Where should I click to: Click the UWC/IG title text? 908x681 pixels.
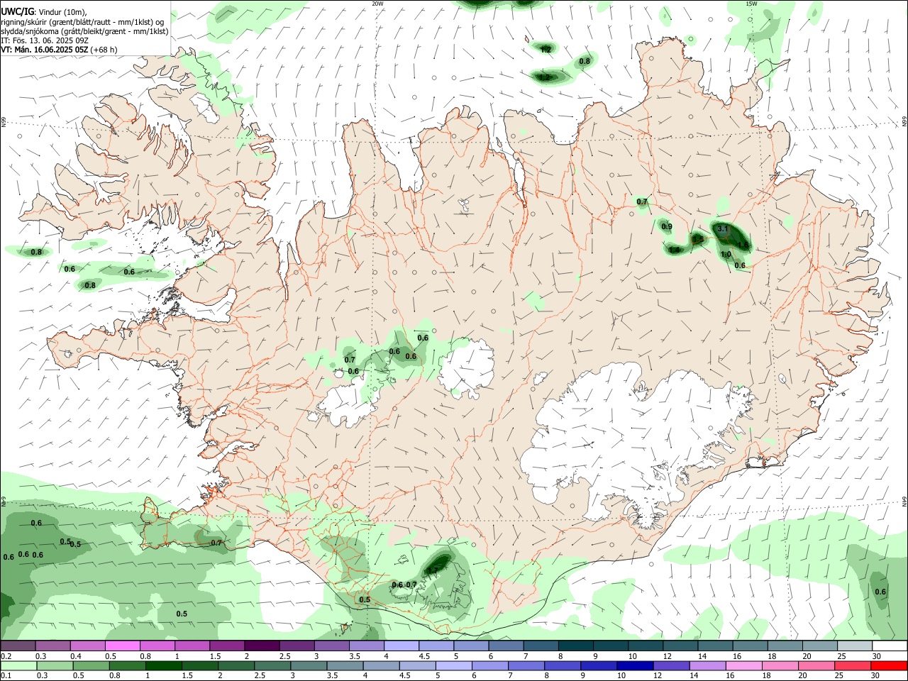pyautogui.click(x=16, y=12)
